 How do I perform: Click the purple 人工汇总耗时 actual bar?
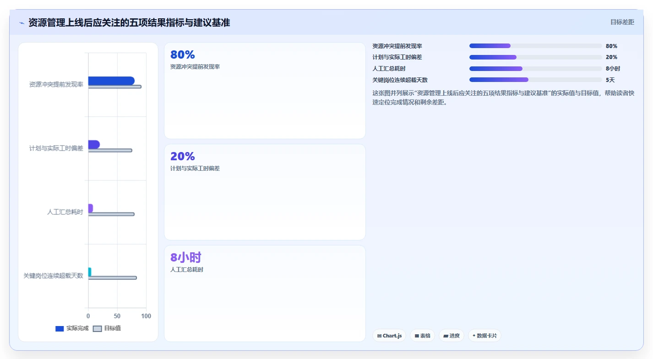pyautogui.click(x=91, y=208)
